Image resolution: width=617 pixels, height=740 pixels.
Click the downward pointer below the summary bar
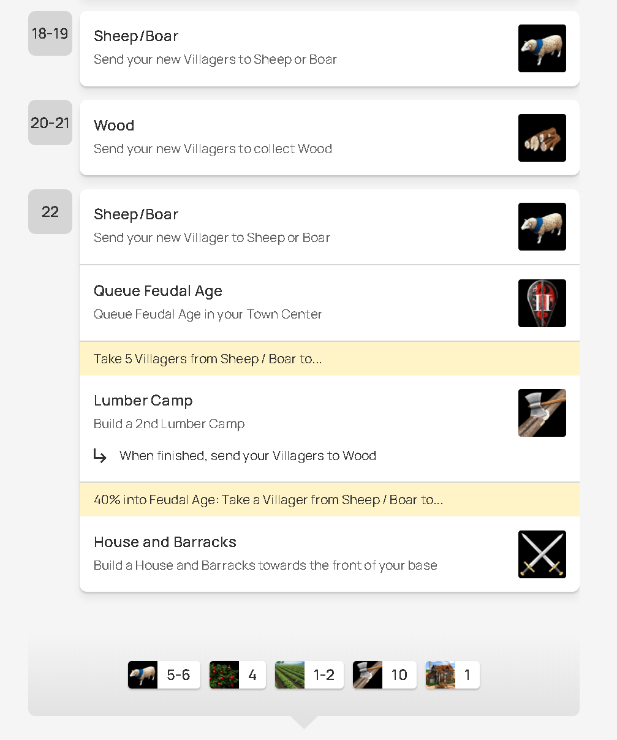(x=303, y=722)
